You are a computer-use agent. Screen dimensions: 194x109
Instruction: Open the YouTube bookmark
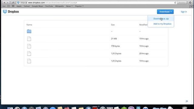[49, 6]
